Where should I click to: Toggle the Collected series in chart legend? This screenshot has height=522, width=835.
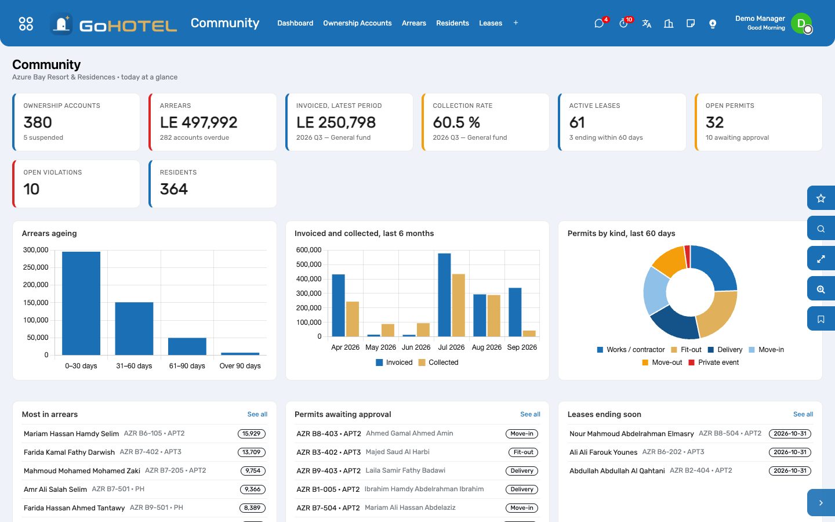coord(438,362)
